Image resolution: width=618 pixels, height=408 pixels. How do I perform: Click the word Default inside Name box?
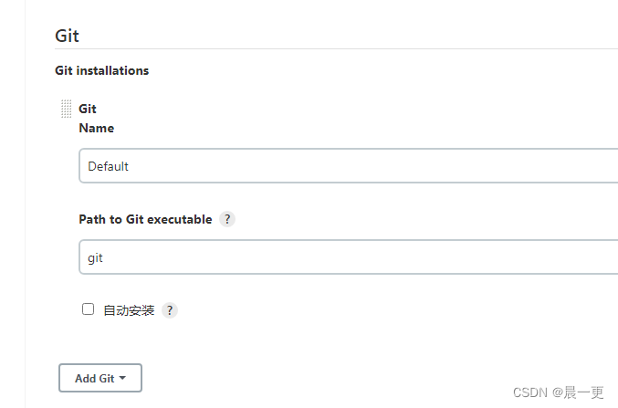108,166
